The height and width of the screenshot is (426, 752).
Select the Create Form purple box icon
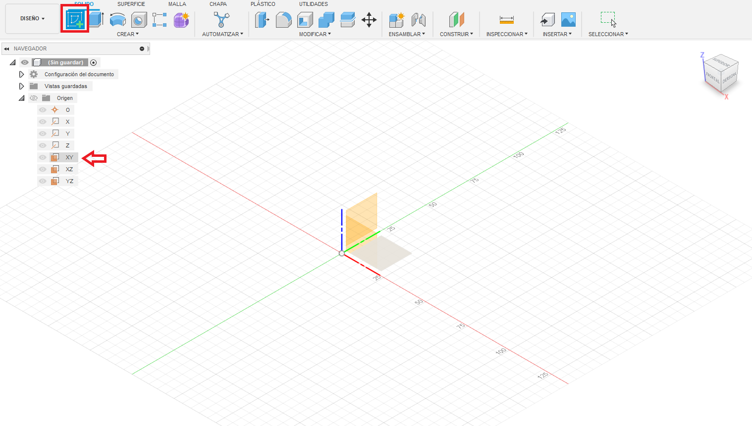click(x=181, y=20)
